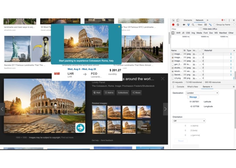
Task: Select the Sensors drawer tab
Action: (x=206, y=87)
